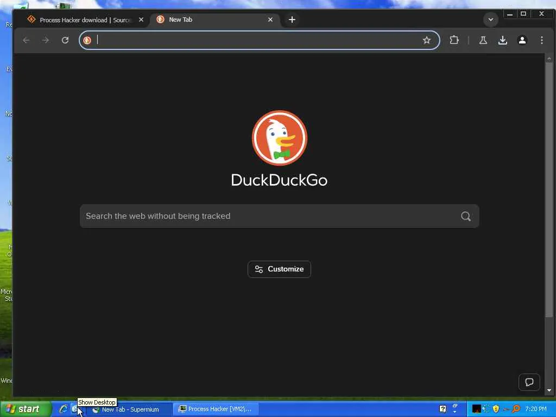Screen dimensions: 556x417
Task: Click the DuckDuckGo duck logo
Action: (x=280, y=138)
